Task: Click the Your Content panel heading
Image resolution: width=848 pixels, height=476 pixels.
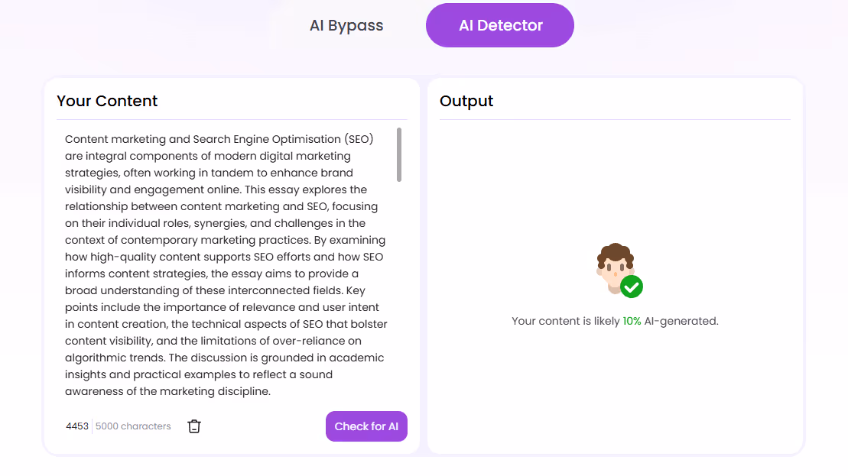Action: pos(107,100)
